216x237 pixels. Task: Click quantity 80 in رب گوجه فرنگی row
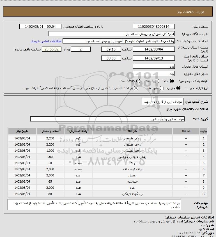(x=50, y=194)
